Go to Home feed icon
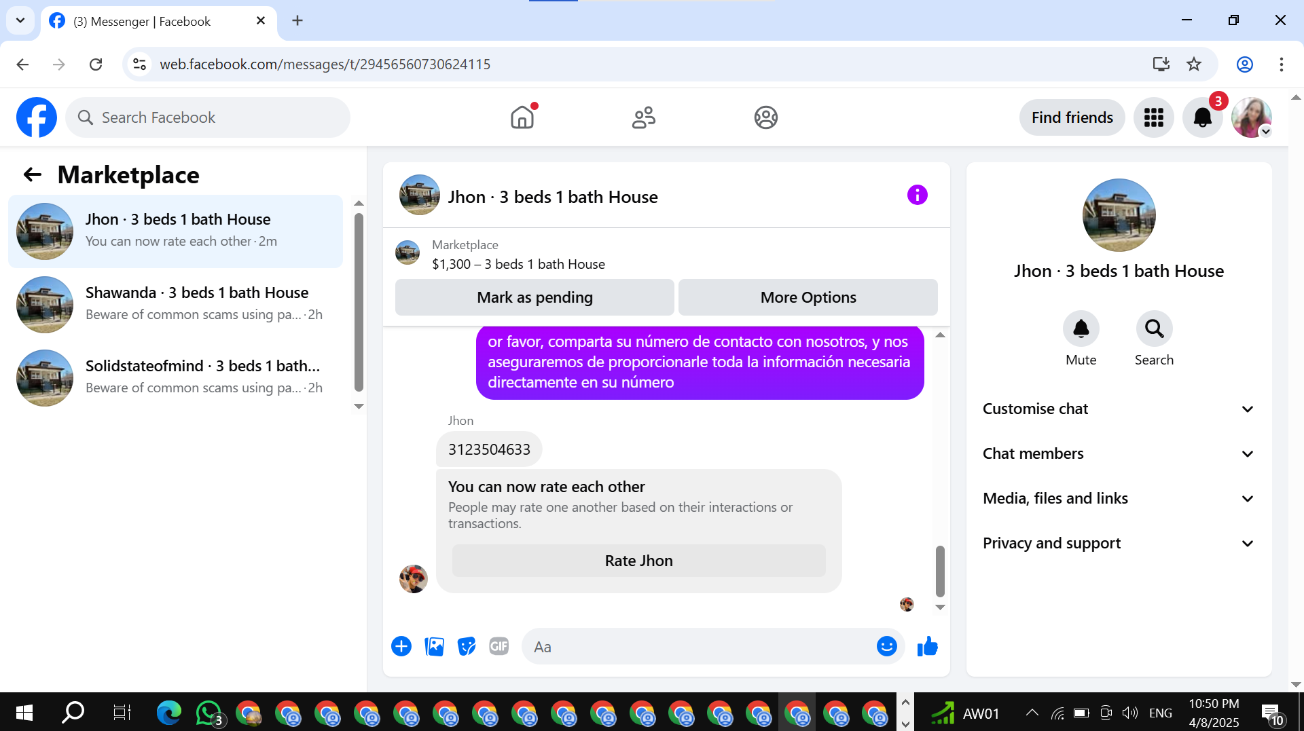Screen dimensions: 1304x731 (522, 117)
